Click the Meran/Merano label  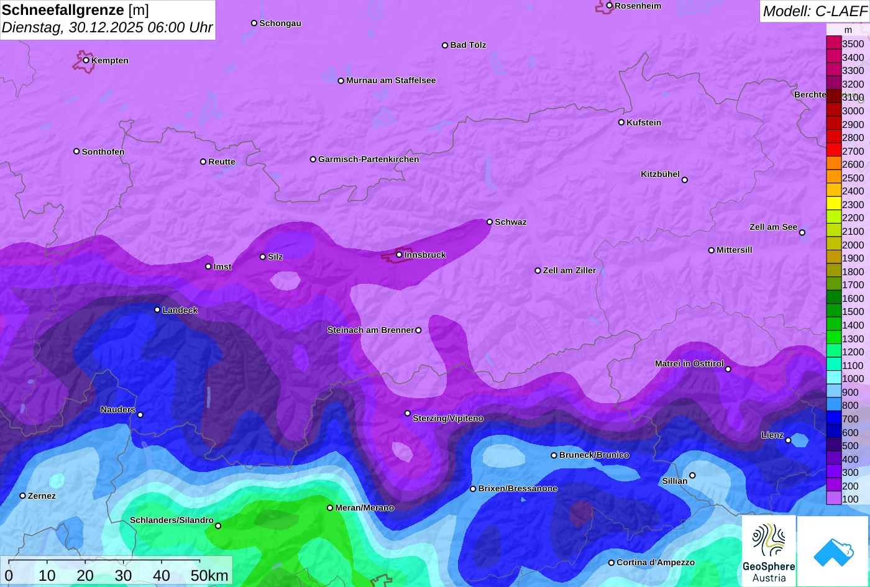tap(365, 507)
